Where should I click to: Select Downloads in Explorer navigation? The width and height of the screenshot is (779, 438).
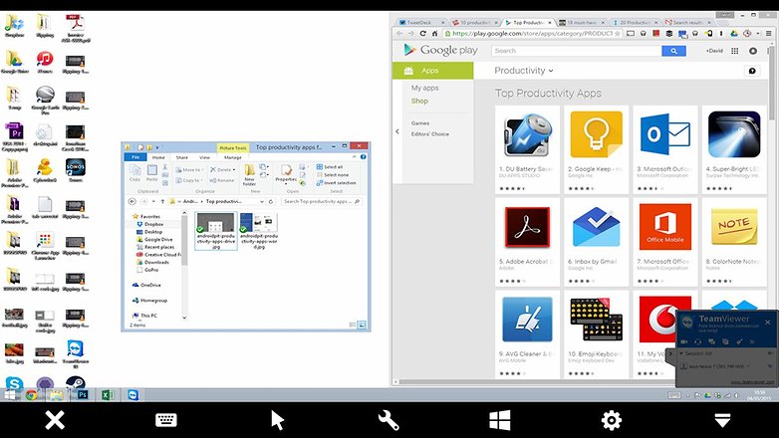152,262
